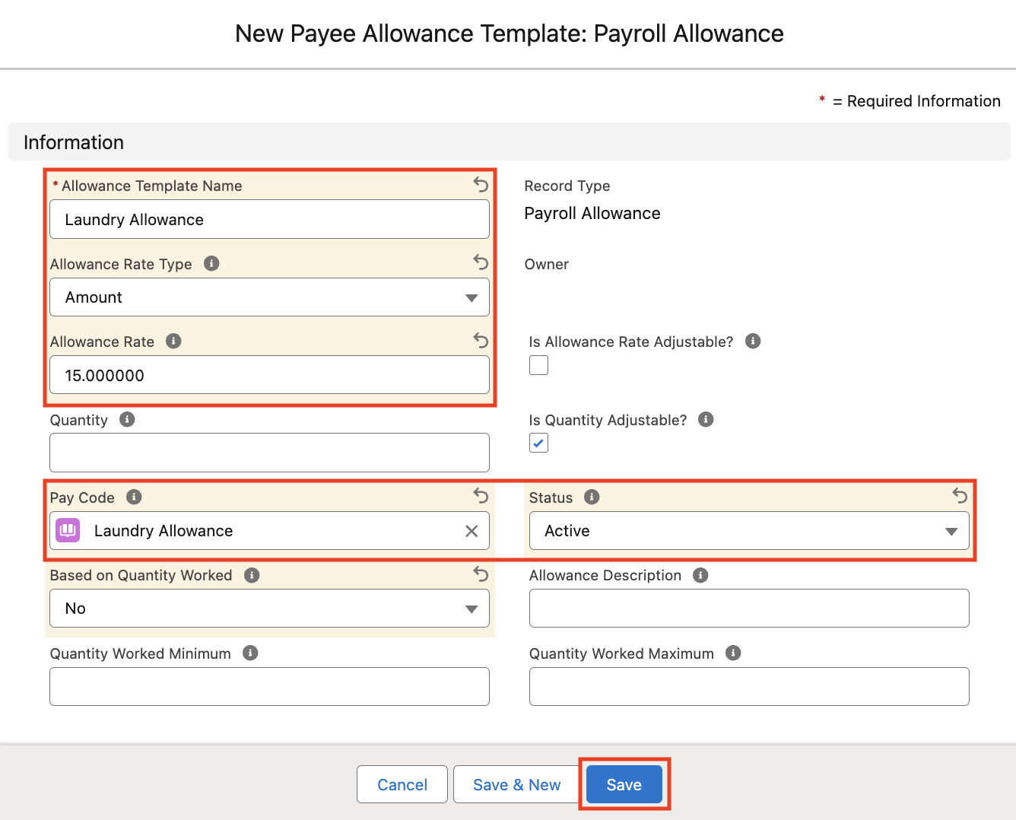Click the Quantity Worked Maximum field
The image size is (1016, 820).
tap(749, 686)
